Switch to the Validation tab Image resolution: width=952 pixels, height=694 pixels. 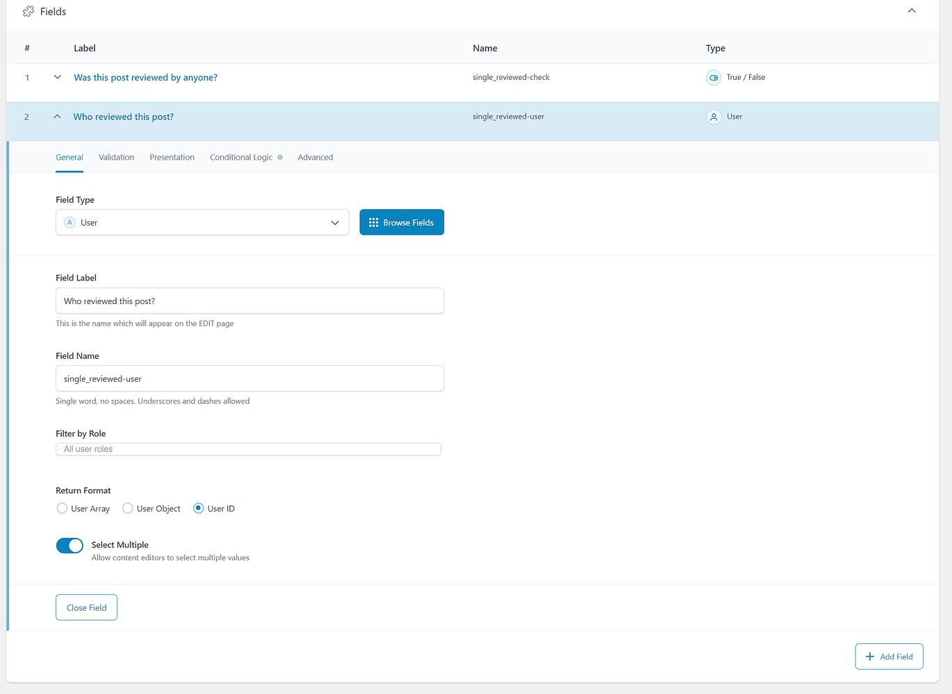pos(116,157)
